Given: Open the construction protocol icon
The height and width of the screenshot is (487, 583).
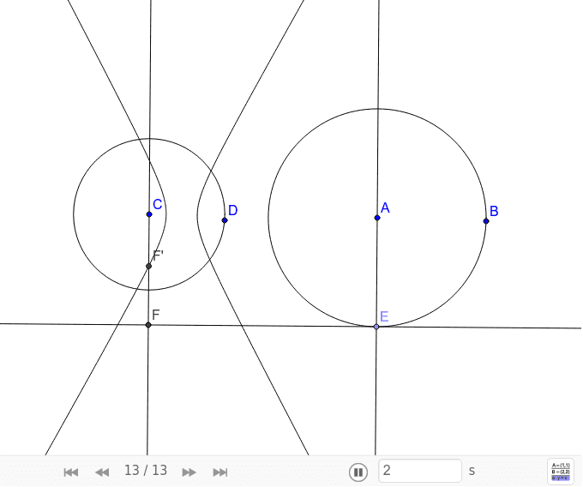Looking at the screenshot, I should point(561,472).
